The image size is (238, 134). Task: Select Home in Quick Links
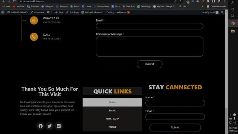pyautogui.click(x=112, y=102)
